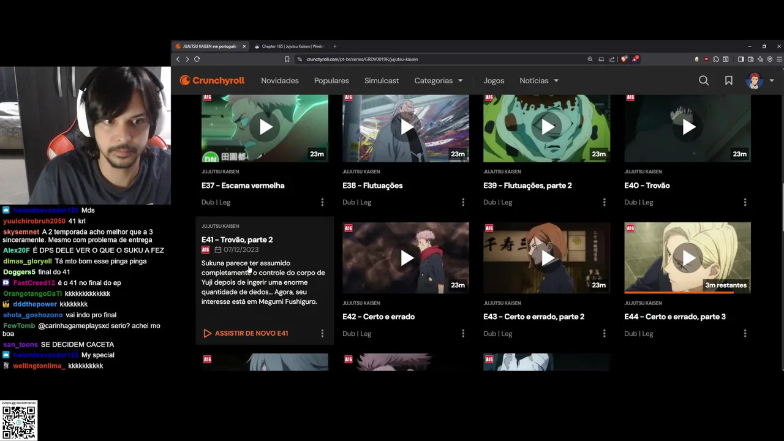Play episode E39 Flutuações, parte 2
Image resolution: width=784 pixels, height=441 pixels.
[546, 128]
